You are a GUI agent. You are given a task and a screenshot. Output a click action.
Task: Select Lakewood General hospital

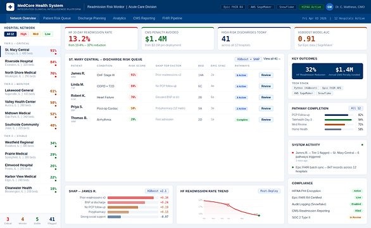pos(30,92)
